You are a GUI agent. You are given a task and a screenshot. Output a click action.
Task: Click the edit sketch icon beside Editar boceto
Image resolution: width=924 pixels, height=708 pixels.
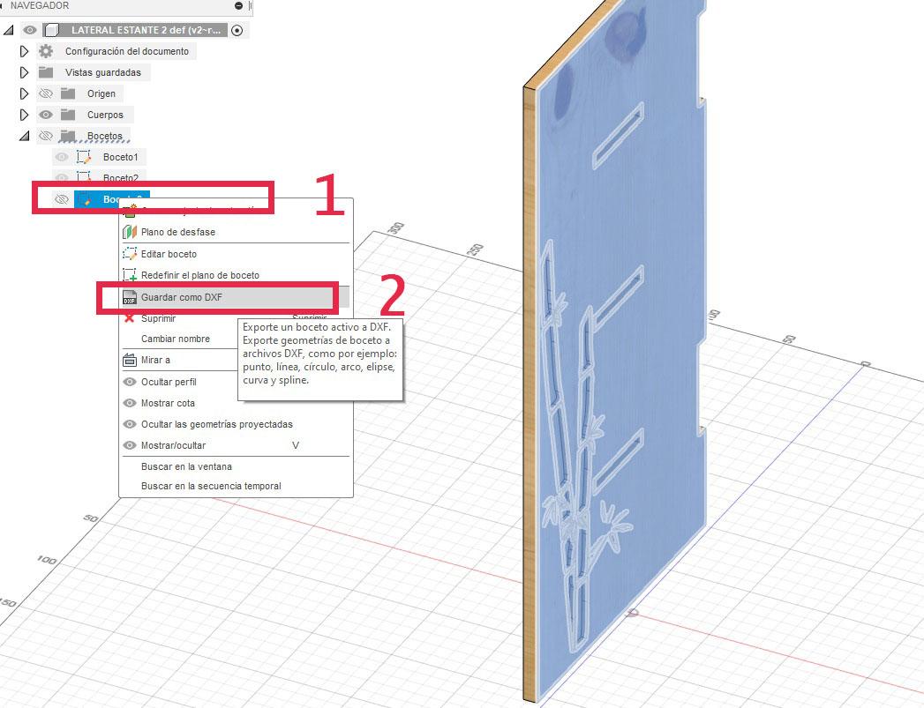click(x=130, y=254)
